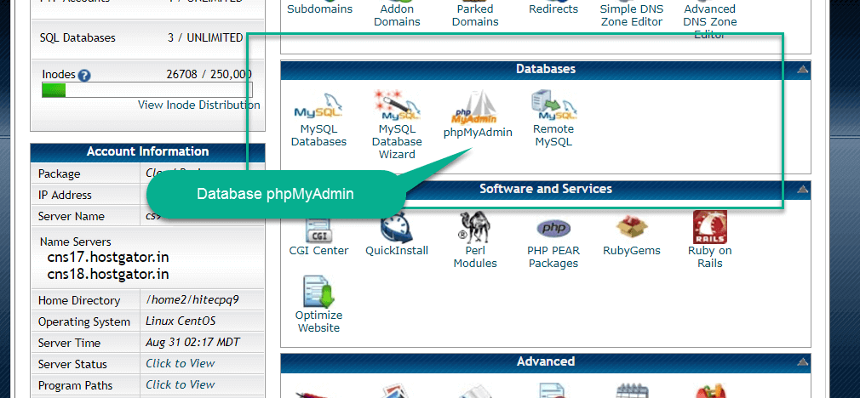Open the Ruby on Rails icon
Screen dimensions: 860x398
click(x=710, y=227)
